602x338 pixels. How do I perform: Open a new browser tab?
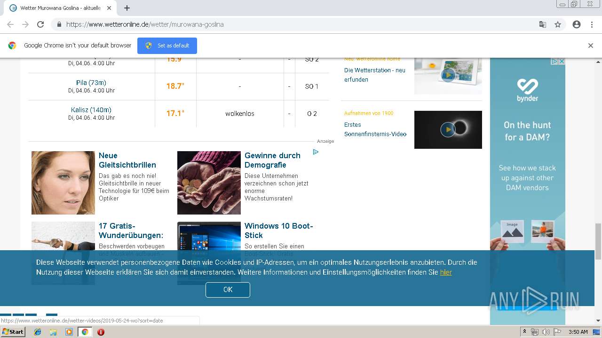point(127,8)
